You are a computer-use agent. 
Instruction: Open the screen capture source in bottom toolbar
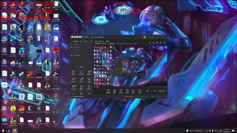(x=108, y=91)
